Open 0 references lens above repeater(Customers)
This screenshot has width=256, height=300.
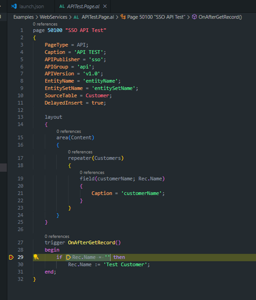[80, 152]
